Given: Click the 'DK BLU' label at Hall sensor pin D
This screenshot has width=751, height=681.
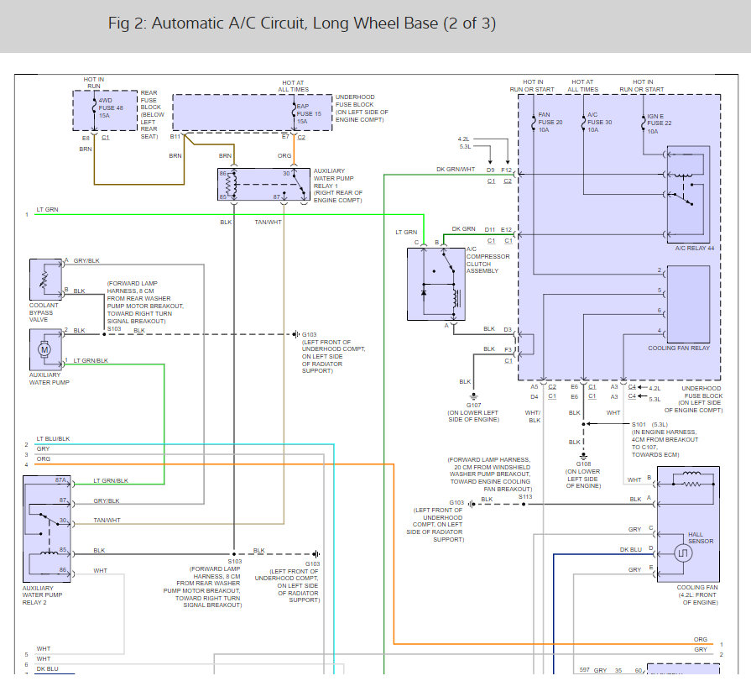Looking at the screenshot, I should point(631,550).
